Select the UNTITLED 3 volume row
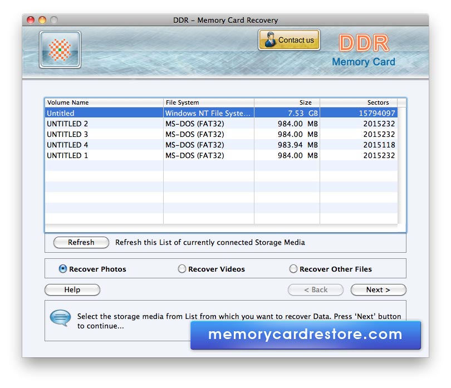 point(221,134)
